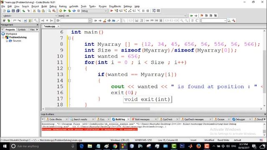
Task: Click the Open file toolbar icon
Action: click(8, 11)
